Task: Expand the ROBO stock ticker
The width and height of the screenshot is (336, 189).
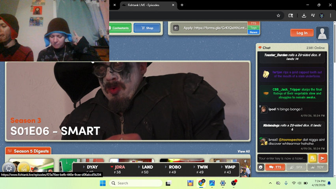Action: coord(173,169)
